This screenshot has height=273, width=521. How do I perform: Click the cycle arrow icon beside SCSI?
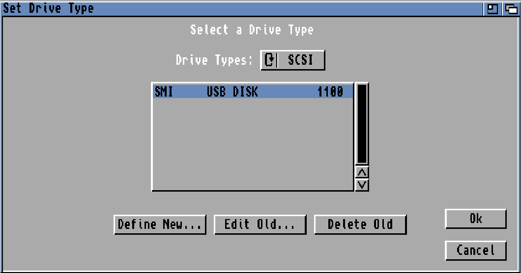pyautogui.click(x=269, y=60)
